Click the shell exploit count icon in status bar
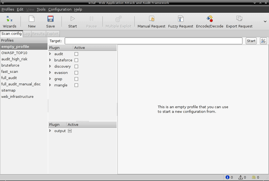 pyautogui.click(x=254, y=177)
